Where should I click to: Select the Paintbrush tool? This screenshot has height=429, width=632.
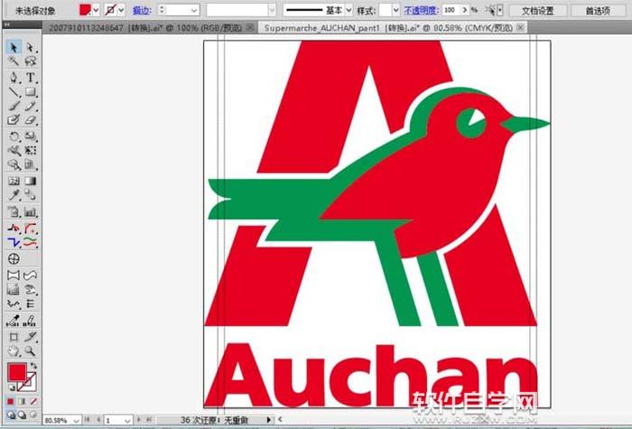click(14, 106)
